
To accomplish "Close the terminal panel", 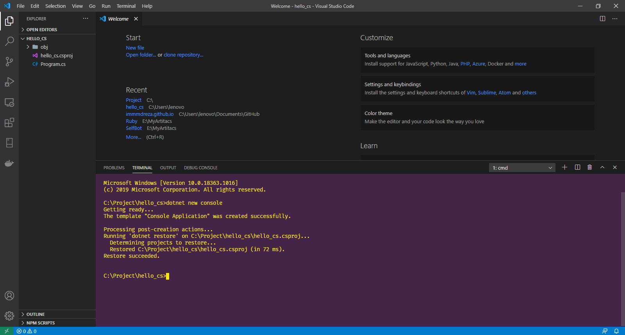I will (x=615, y=167).
